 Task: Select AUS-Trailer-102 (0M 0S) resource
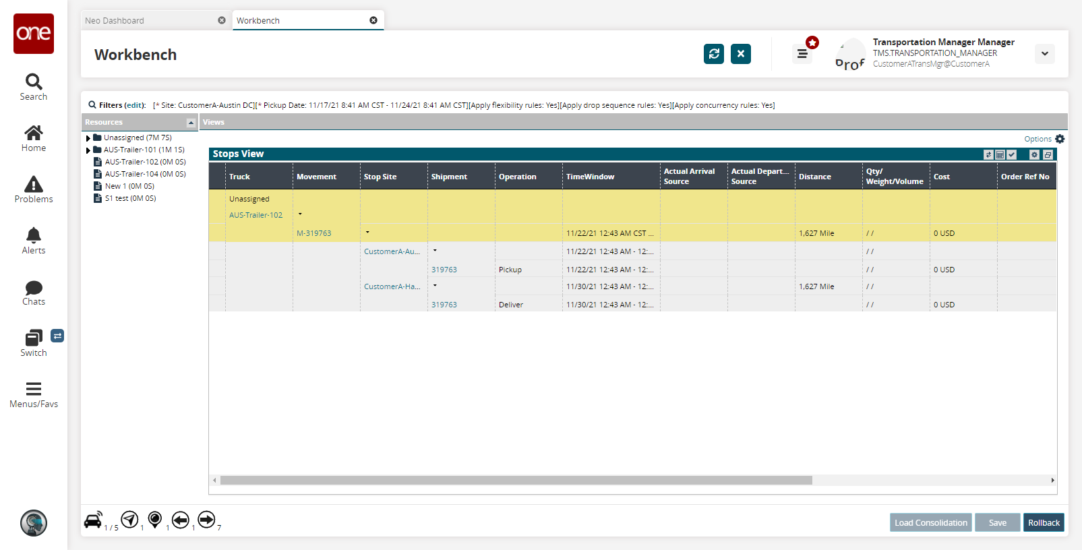(146, 162)
